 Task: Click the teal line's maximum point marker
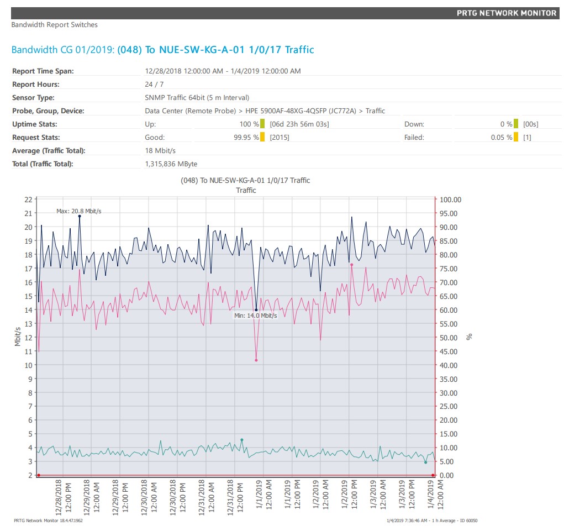pyautogui.click(x=242, y=440)
